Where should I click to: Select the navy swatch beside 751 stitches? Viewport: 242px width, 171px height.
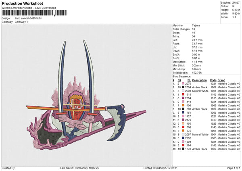click(x=183, y=113)
